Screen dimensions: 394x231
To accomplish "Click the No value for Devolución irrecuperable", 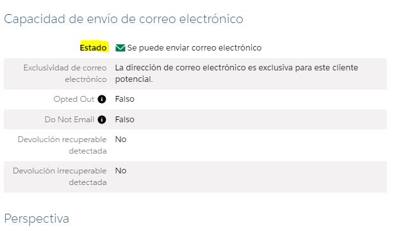I will (x=120, y=171).
